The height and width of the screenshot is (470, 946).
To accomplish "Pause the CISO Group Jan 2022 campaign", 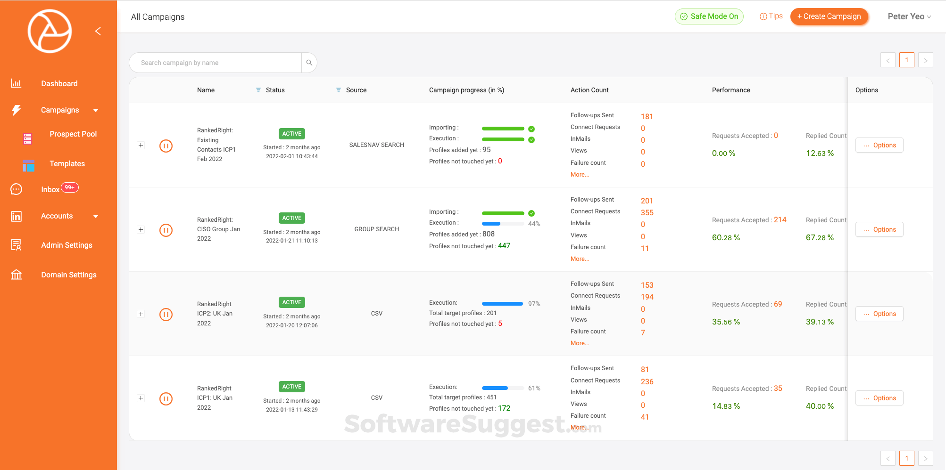I will click(166, 230).
